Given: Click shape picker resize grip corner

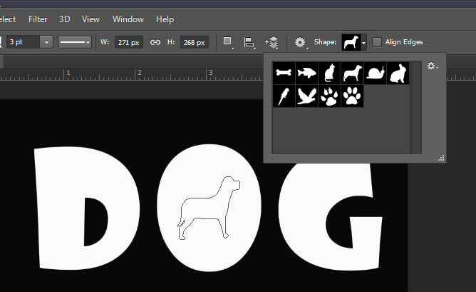Looking at the screenshot, I should tap(441, 158).
